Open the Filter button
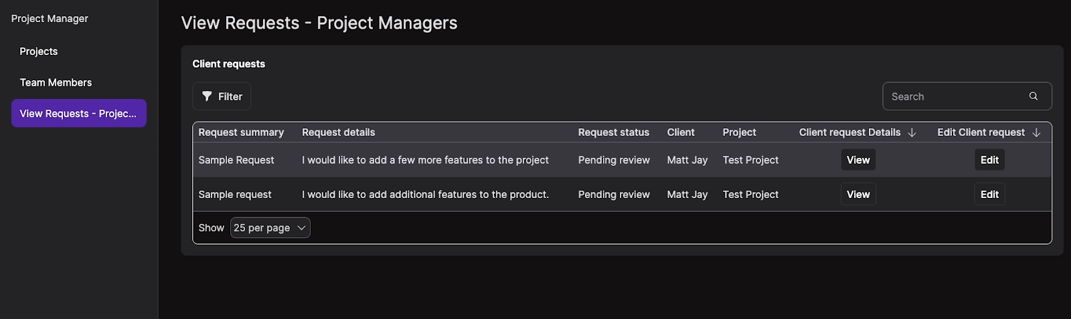 point(222,96)
